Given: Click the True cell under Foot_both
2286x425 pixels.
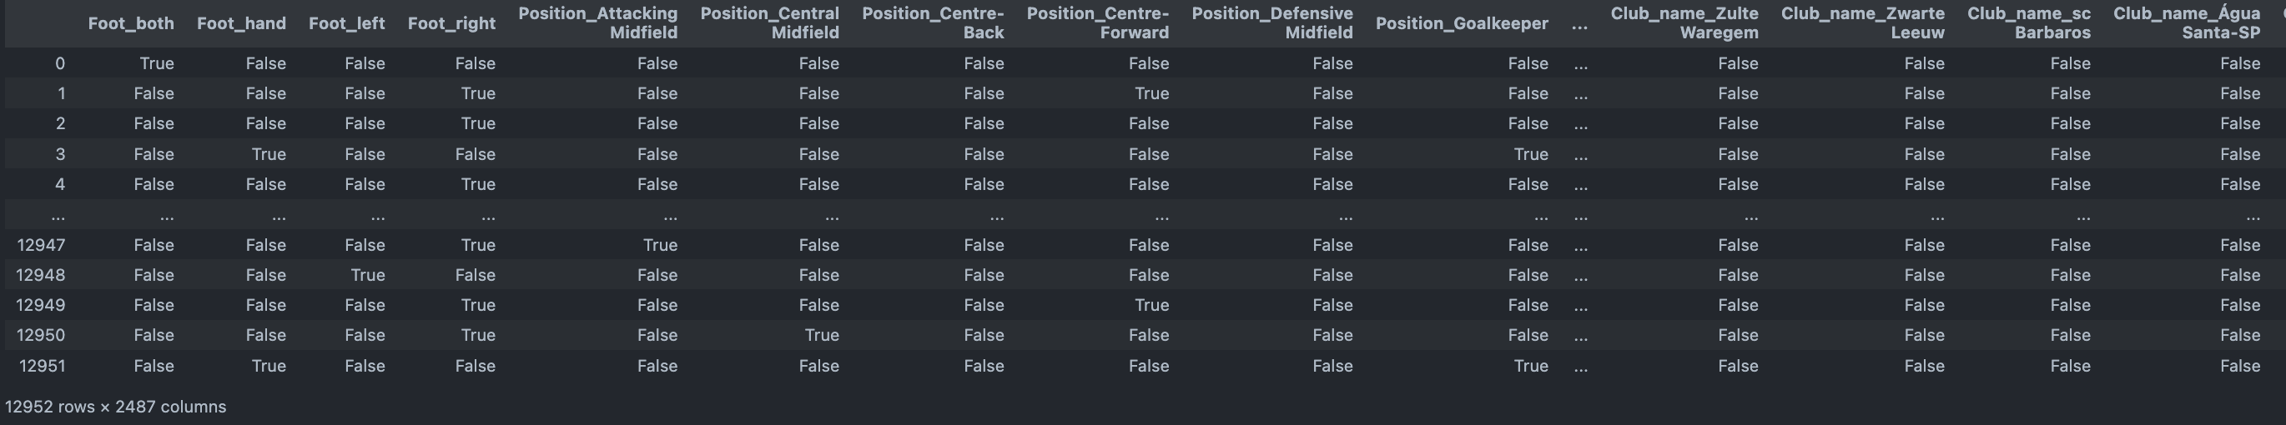Looking at the screenshot, I should pos(156,64).
